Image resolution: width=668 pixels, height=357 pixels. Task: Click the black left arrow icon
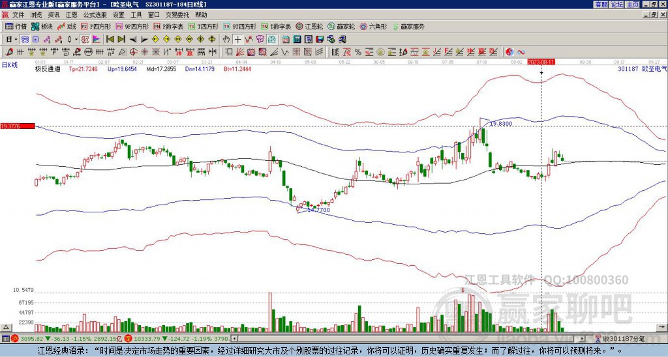(133, 39)
